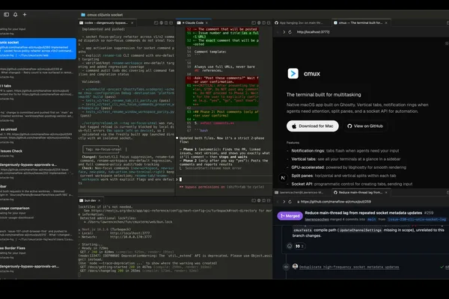449x299 pixels.
Task: Go forward in localhost browser pane
Action: pyautogui.click(x=284, y=32)
